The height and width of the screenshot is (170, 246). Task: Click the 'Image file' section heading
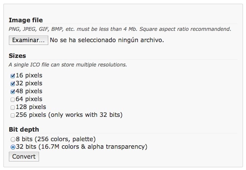pyautogui.click(x=26, y=20)
